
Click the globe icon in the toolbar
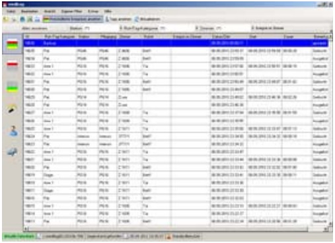pos(22,19)
